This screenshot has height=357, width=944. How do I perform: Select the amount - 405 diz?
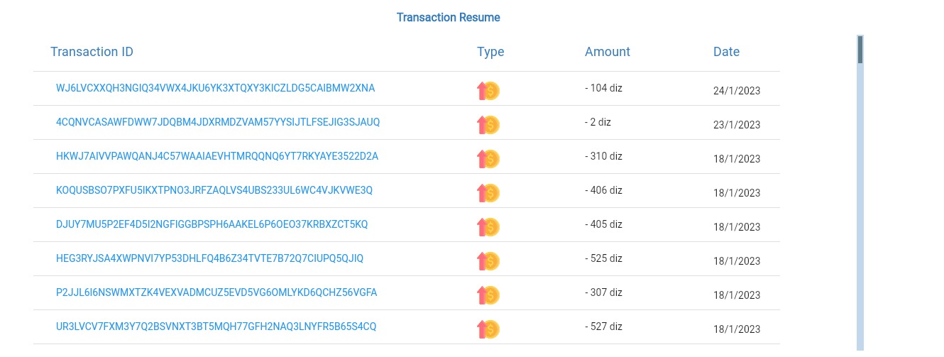603,224
